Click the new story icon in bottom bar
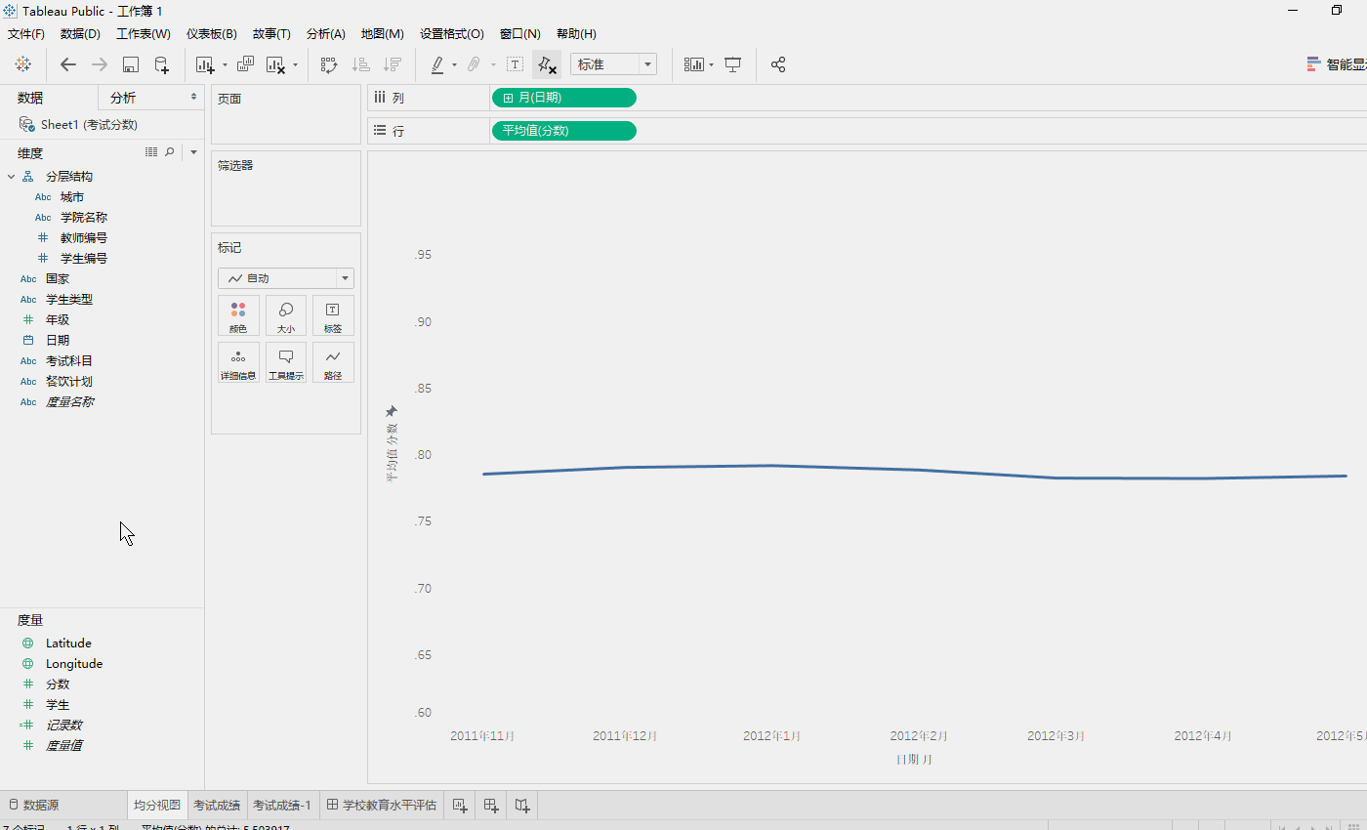1367x830 pixels. point(522,806)
